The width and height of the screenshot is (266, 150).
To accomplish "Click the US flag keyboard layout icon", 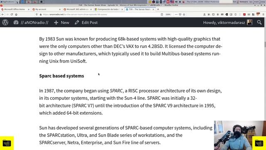I will point(172,2).
